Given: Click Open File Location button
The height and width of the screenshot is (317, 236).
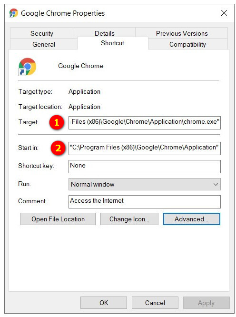Looking at the screenshot, I should pos(58,219).
